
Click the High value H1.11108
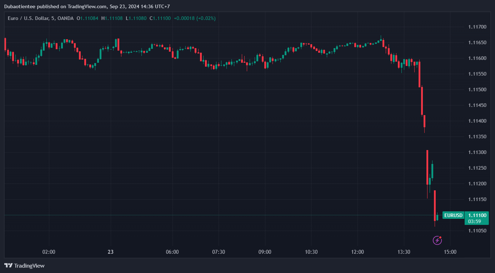tap(112, 18)
